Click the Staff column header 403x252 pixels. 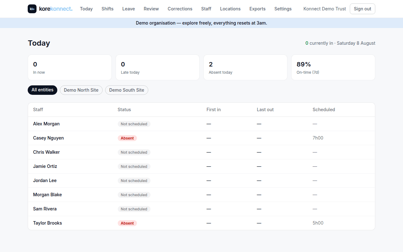(38, 110)
